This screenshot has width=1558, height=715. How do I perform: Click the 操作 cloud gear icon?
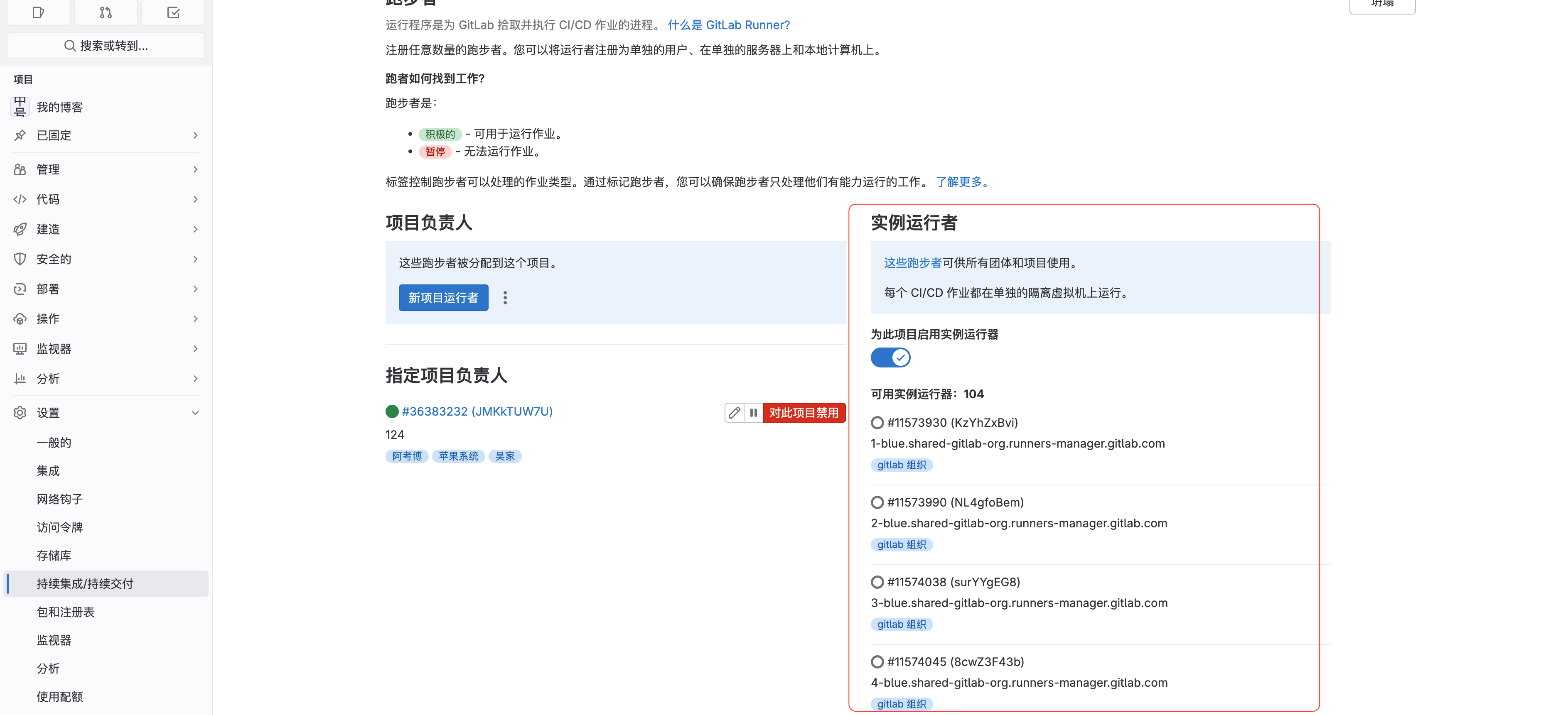click(x=20, y=318)
